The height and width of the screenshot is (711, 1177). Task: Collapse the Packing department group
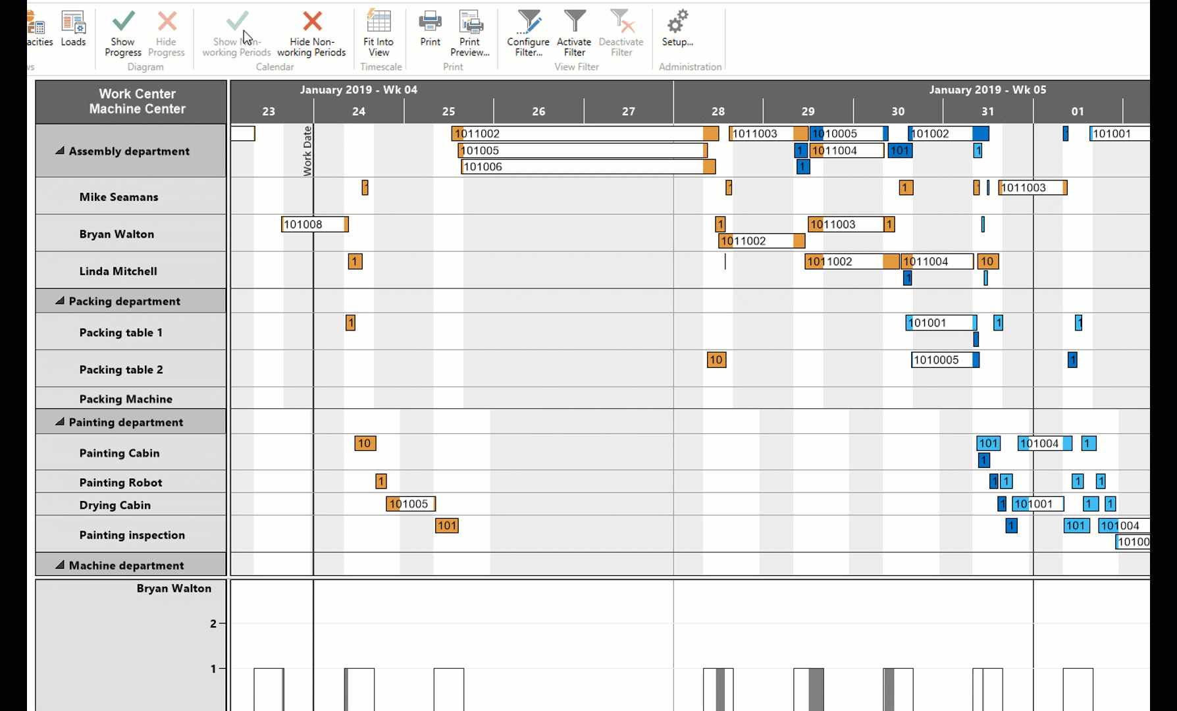click(x=59, y=301)
